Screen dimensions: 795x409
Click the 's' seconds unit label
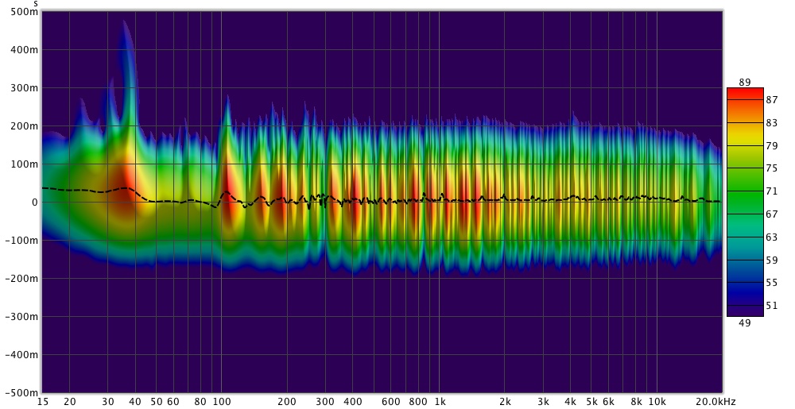[36, 3]
